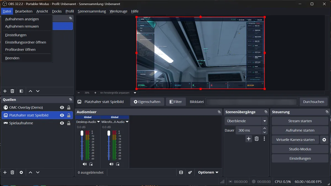Open the Mikrofon/AUX-Audio options arrow

pyautogui.click(x=127, y=122)
